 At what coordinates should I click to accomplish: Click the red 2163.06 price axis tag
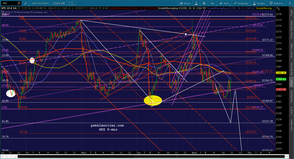point(281,89)
